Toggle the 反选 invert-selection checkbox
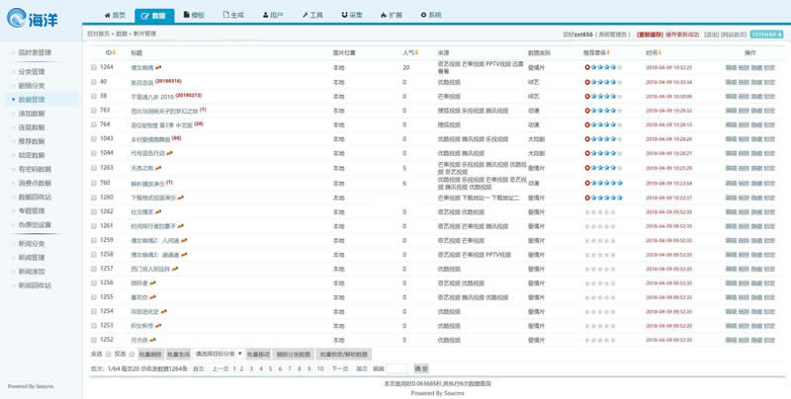The height and width of the screenshot is (399, 791). 130,353
